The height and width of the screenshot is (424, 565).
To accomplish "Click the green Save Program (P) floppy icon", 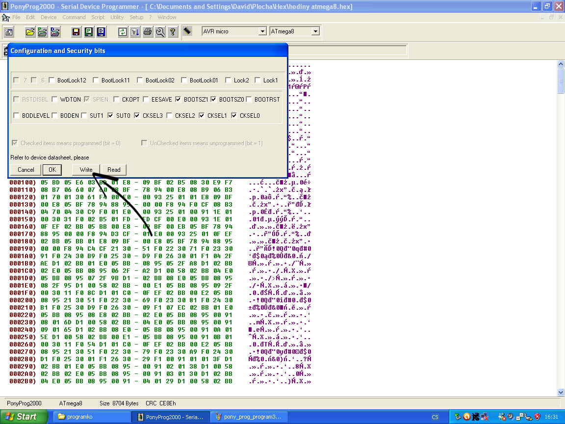I will coord(89,32).
